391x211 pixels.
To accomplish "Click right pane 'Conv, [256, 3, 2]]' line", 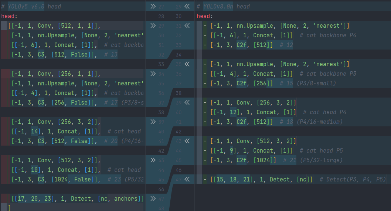I will tap(250, 102).
